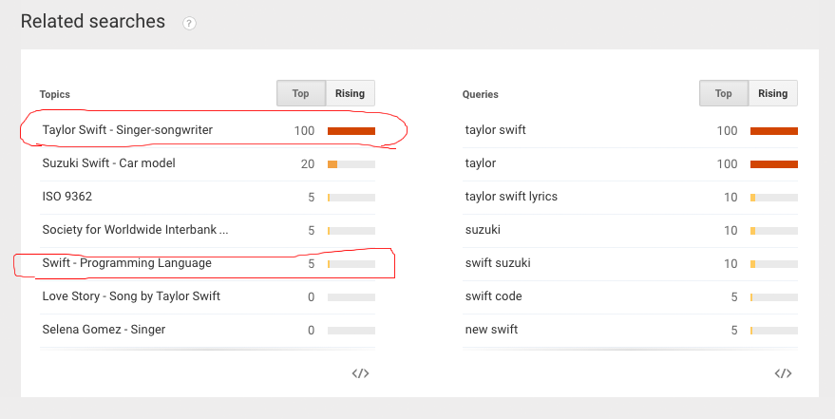Click the 'taylor swift lyrics' score bar
Screen dimensions: 835x419
(x=774, y=198)
